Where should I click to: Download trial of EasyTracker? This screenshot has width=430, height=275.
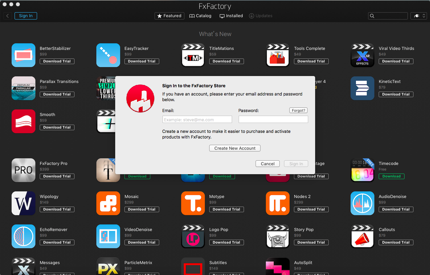coord(142,61)
